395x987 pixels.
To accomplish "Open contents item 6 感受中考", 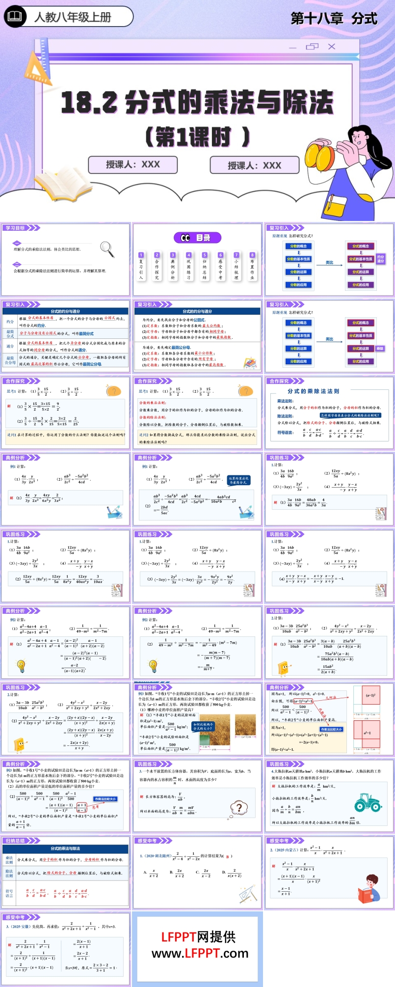I will [x=220, y=266].
